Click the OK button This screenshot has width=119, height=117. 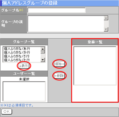pyautogui.click(x=7, y=112)
